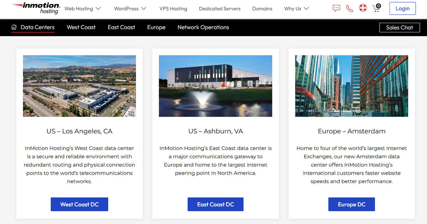View the shopping cart icon
Screen dimensions: 427x224
coord(376,8)
